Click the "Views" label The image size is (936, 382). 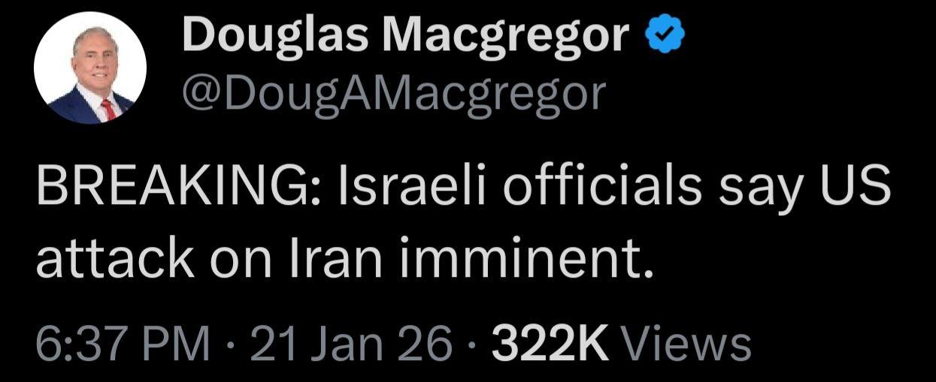click(685, 344)
